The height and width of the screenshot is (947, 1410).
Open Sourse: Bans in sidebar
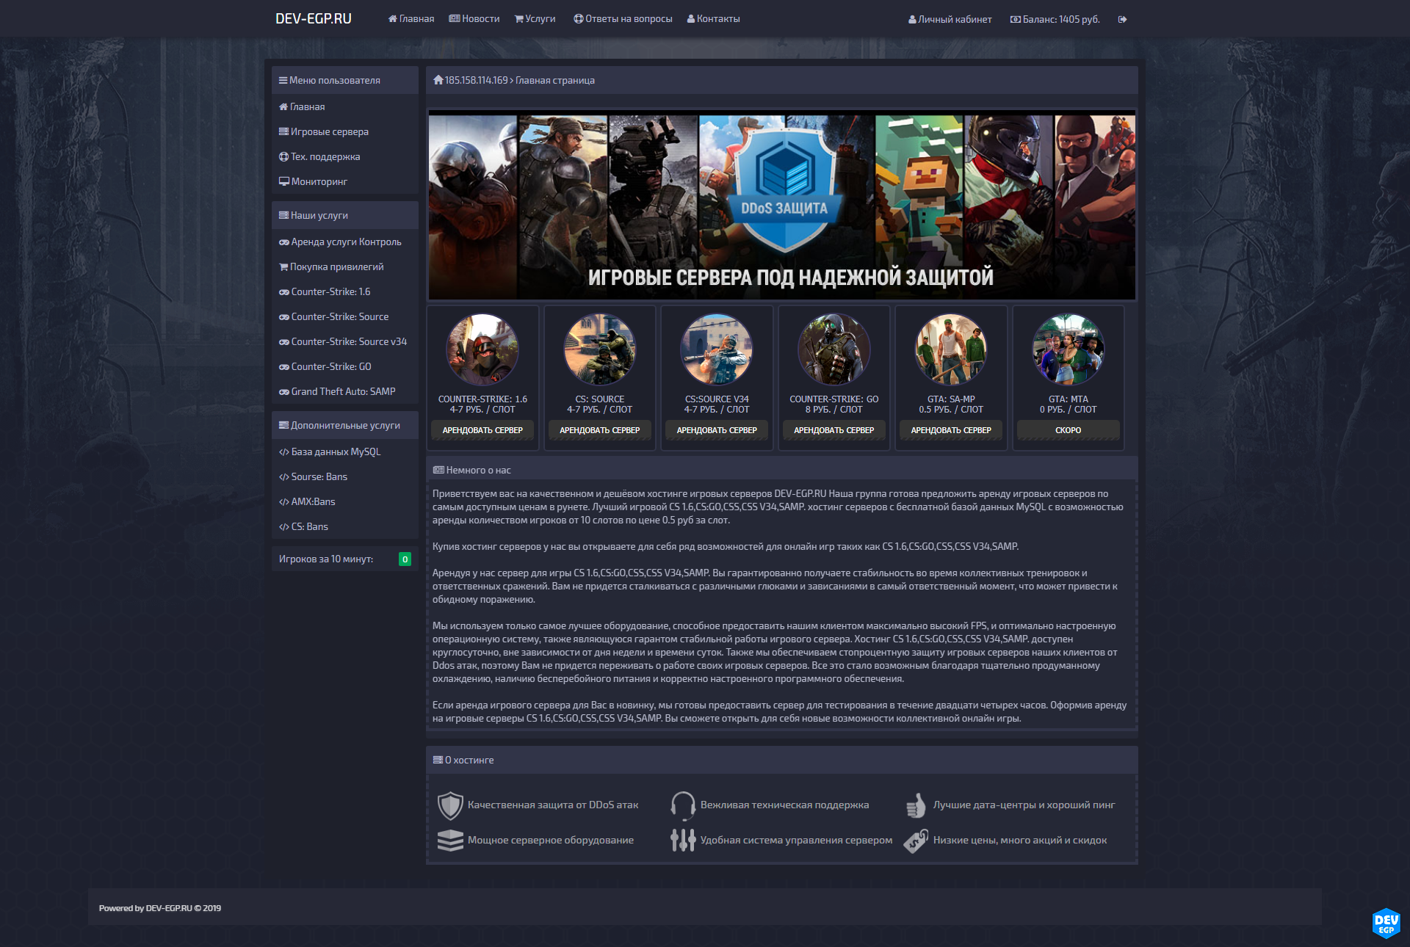pyautogui.click(x=345, y=476)
